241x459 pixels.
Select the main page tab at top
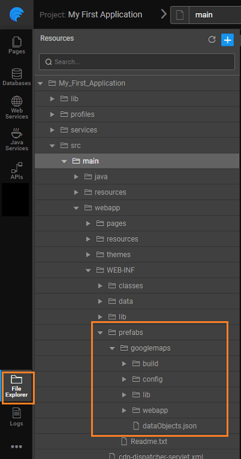(x=205, y=14)
